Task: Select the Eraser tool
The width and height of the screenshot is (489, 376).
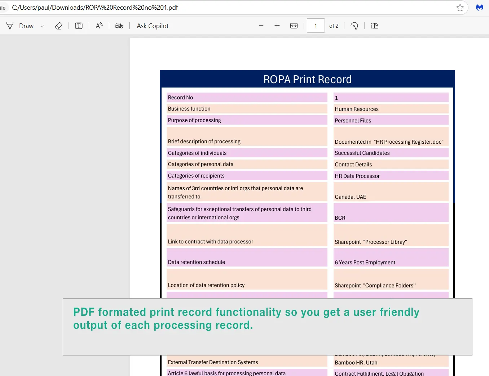Action: coord(58,26)
